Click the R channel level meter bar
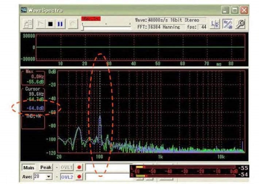This screenshot has width=259, height=184. click(x=185, y=176)
